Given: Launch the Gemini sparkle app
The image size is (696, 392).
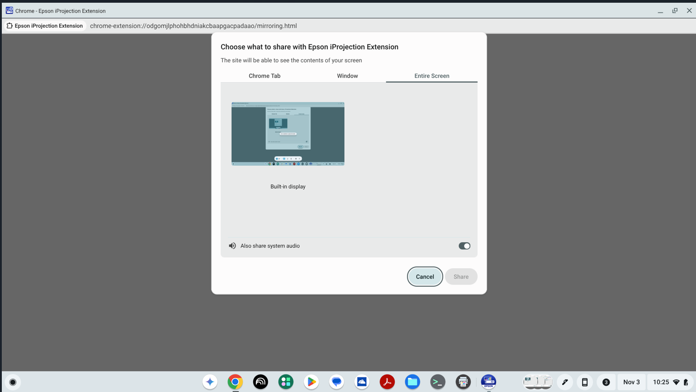Looking at the screenshot, I should [x=210, y=382].
